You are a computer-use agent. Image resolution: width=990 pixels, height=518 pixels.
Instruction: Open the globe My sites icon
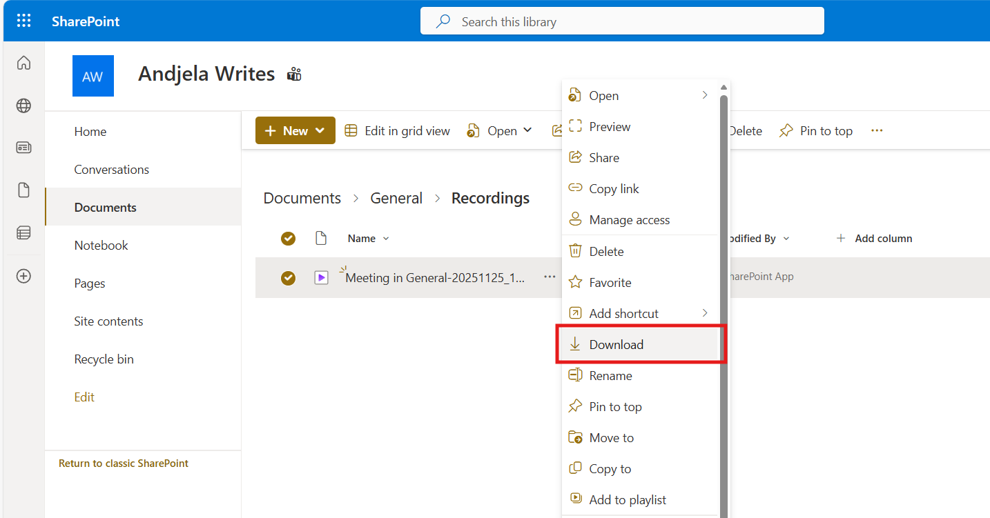tap(23, 106)
